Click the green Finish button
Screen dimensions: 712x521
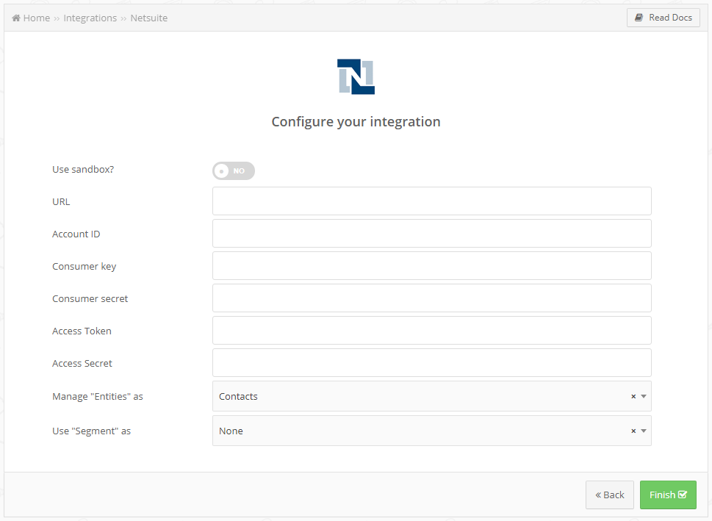pyautogui.click(x=668, y=495)
